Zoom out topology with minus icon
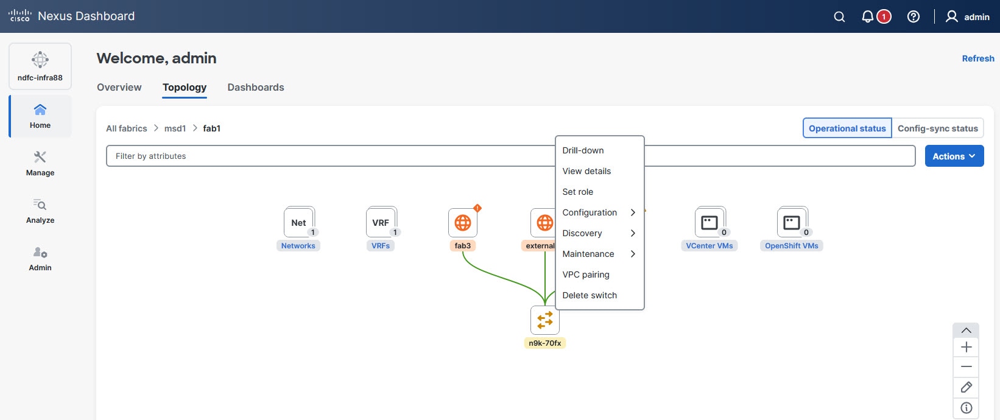Screen dimensions: 1000x420 (966, 367)
